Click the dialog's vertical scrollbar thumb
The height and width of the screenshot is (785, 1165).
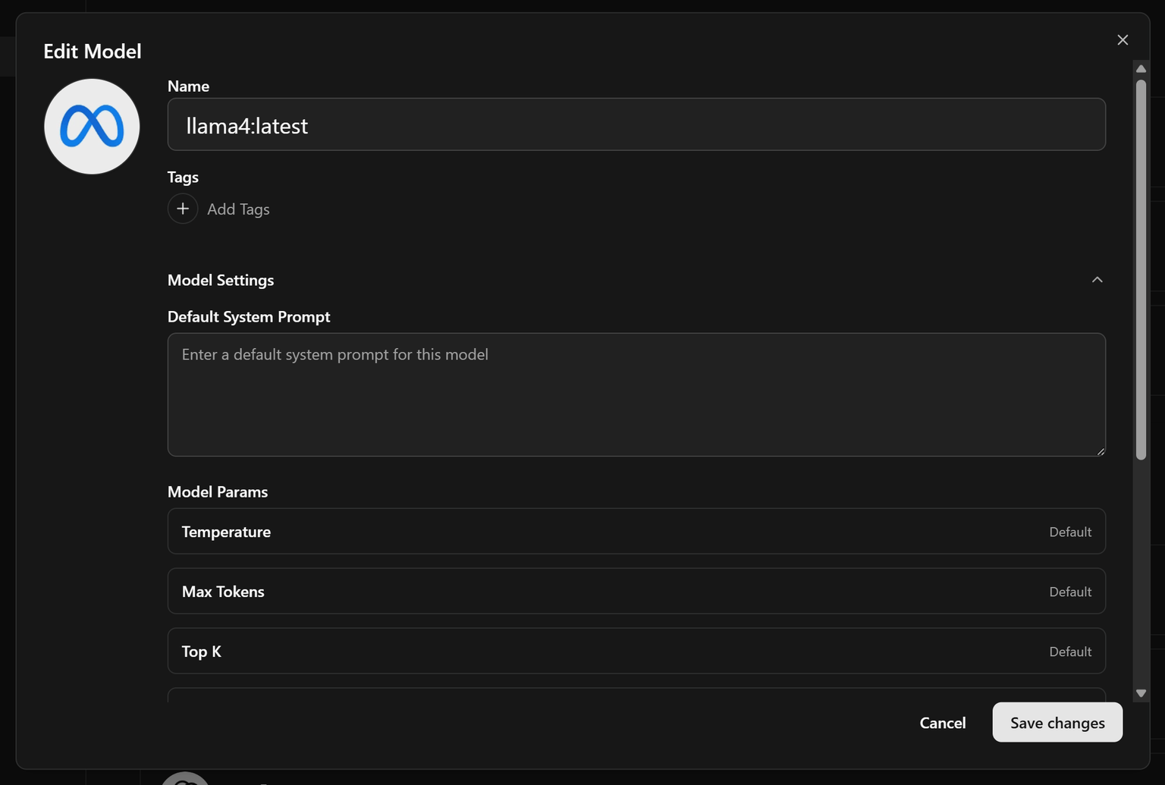tap(1141, 269)
